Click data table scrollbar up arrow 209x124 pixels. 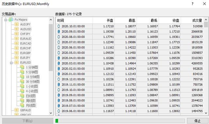pos(206,20)
